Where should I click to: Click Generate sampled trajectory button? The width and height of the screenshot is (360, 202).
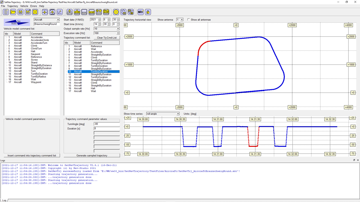pyautogui.click(x=92, y=155)
